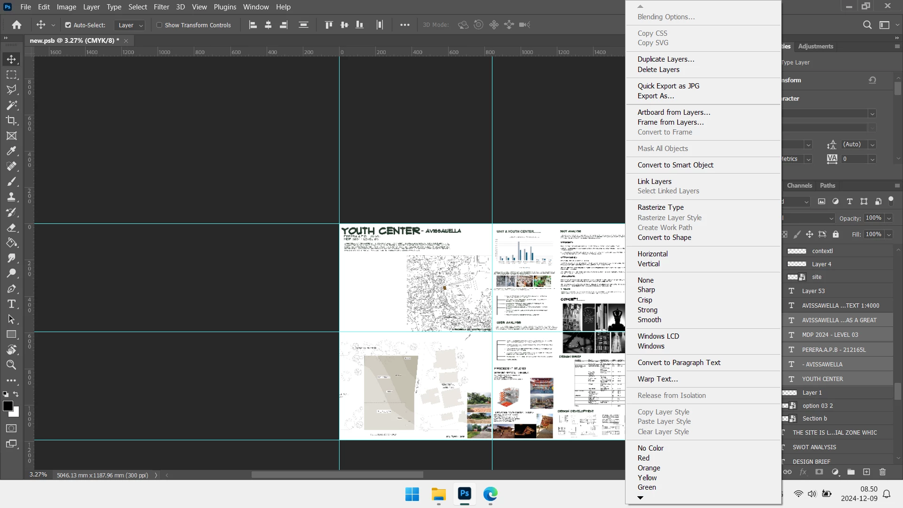The image size is (903, 508).
Task: Select the Eyedropper tool
Action: pyautogui.click(x=11, y=151)
